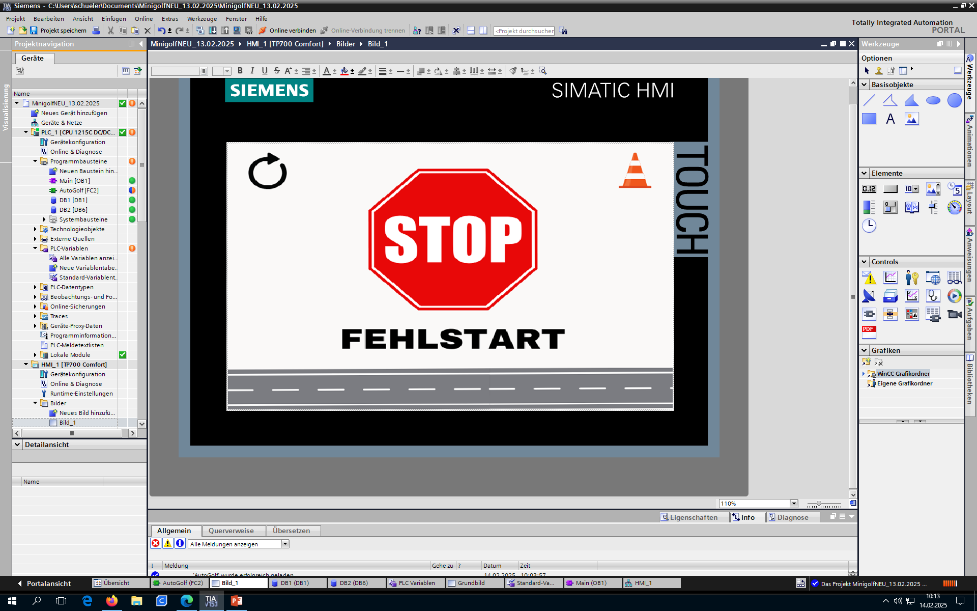
Task: Expand the PLC-Datentypen tree node
Action: coord(35,287)
